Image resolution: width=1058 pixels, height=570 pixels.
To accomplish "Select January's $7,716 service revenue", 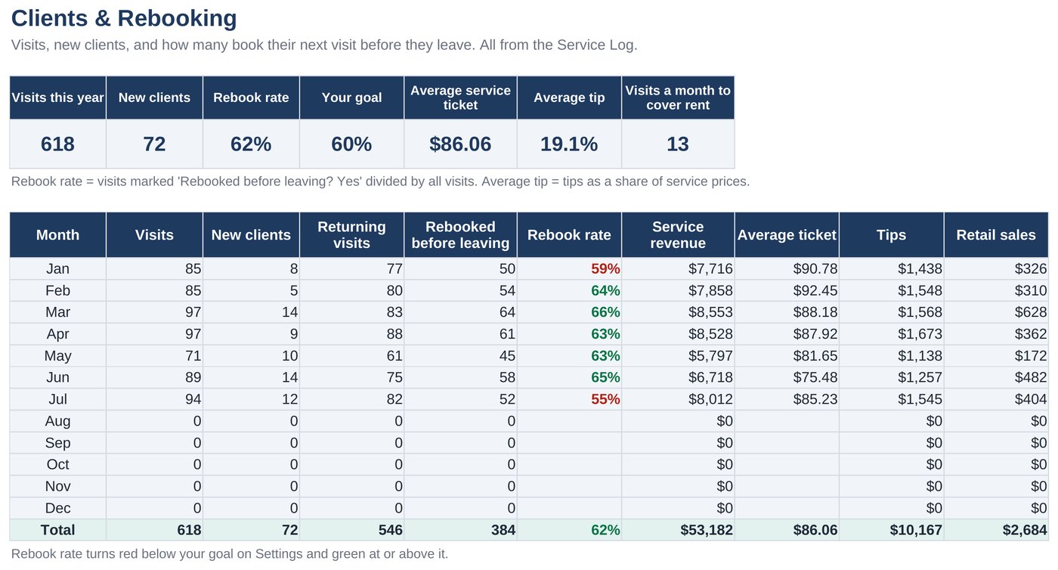I will [678, 268].
